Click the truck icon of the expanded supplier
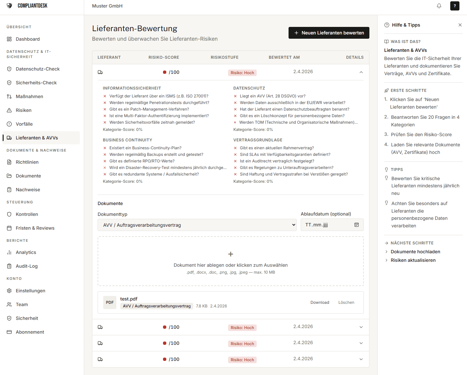467x375 pixels. (x=100, y=72)
